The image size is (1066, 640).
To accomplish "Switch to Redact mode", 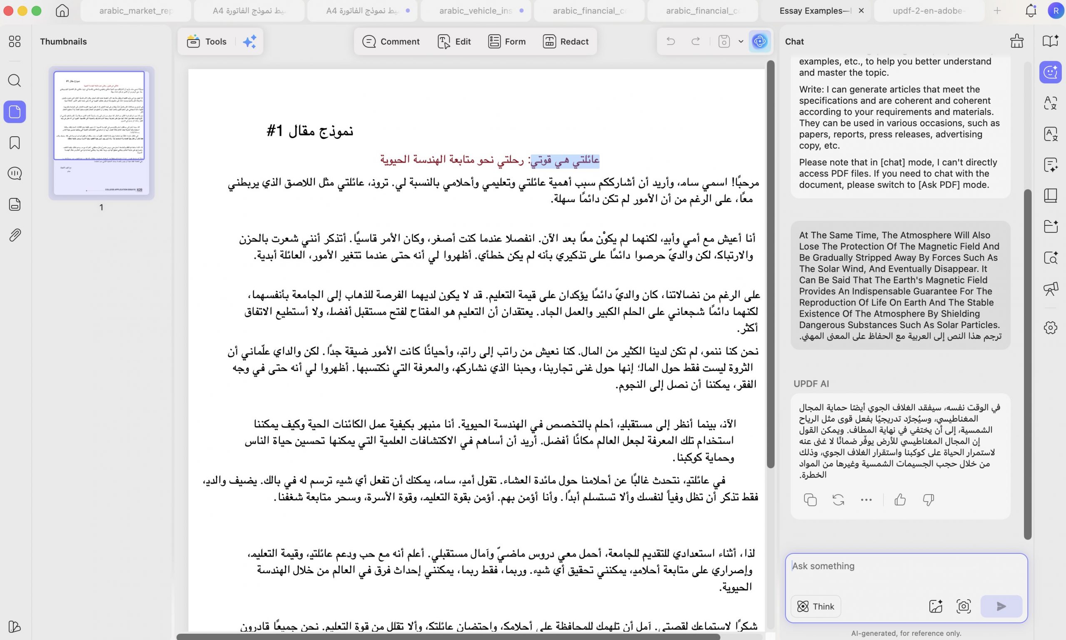I will (565, 41).
